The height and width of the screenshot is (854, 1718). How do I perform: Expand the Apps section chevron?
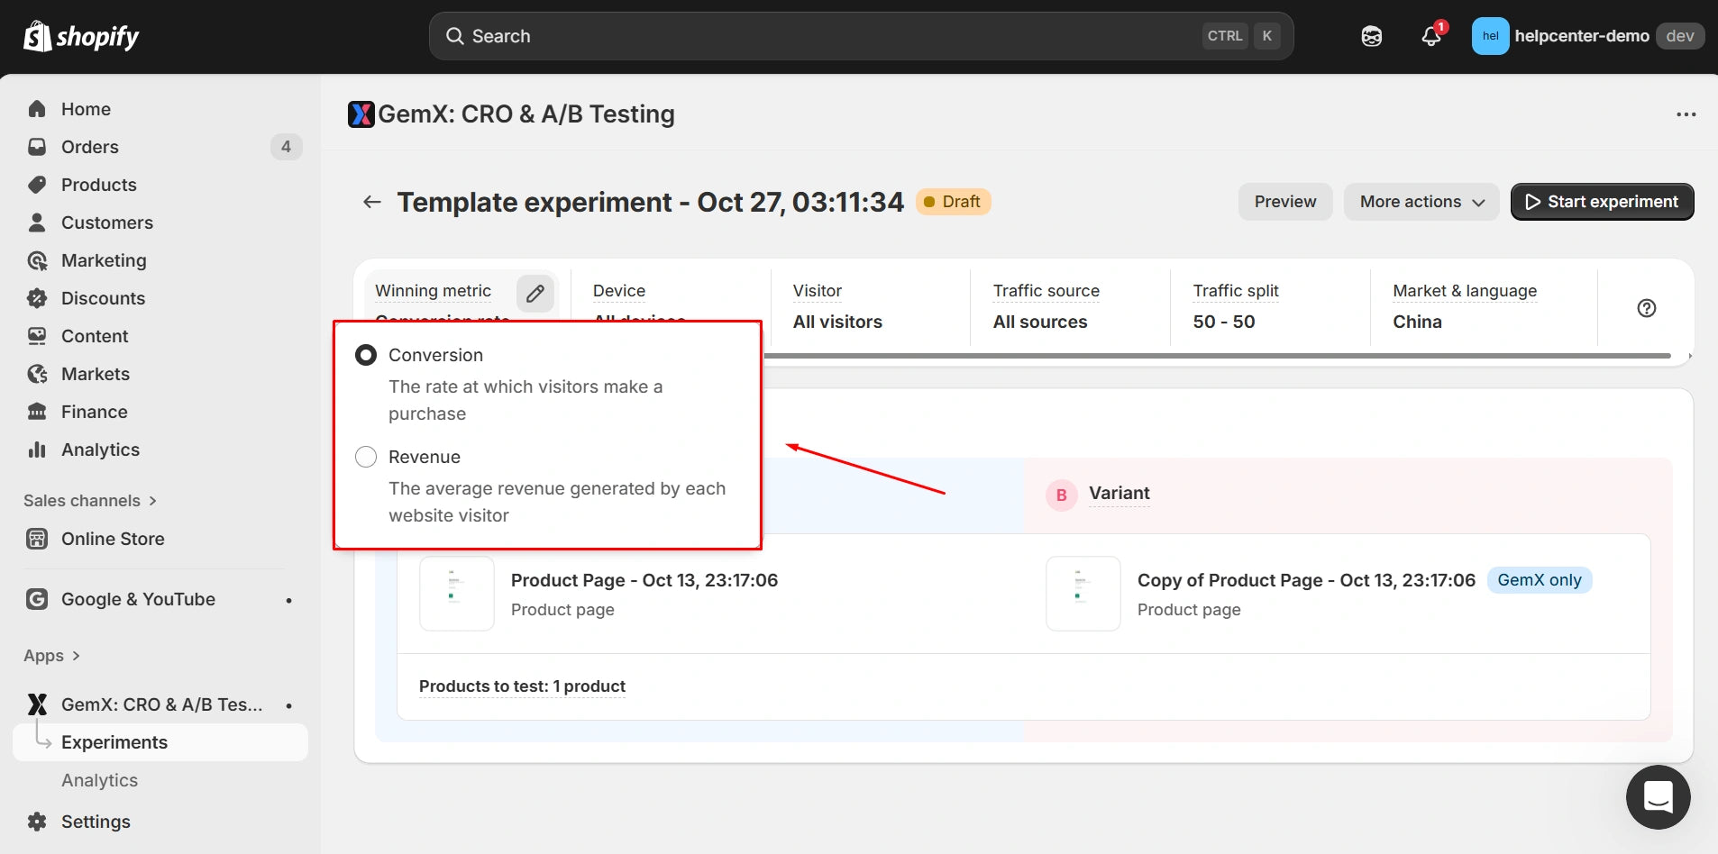pyautogui.click(x=76, y=656)
